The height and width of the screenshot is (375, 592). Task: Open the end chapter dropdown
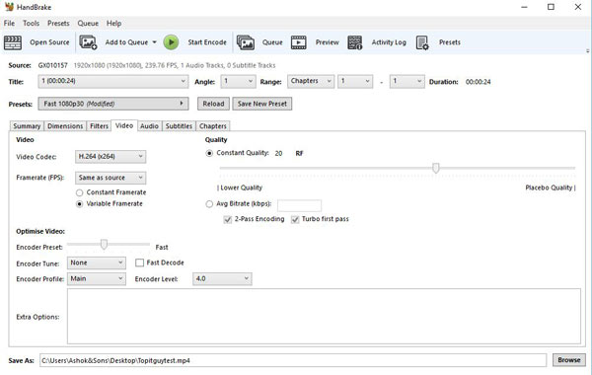pyautogui.click(x=407, y=82)
